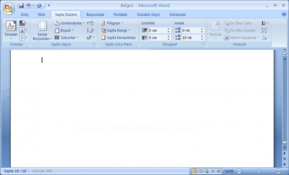Switch to Full Screen Reading view
289x175 pixels.
pos(201,171)
